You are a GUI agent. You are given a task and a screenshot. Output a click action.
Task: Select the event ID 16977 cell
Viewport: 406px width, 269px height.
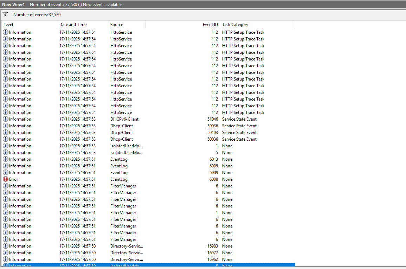click(x=213, y=253)
